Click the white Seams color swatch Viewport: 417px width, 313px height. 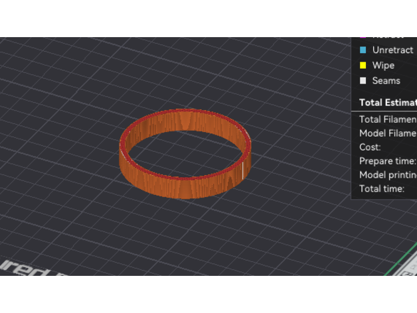(x=363, y=81)
